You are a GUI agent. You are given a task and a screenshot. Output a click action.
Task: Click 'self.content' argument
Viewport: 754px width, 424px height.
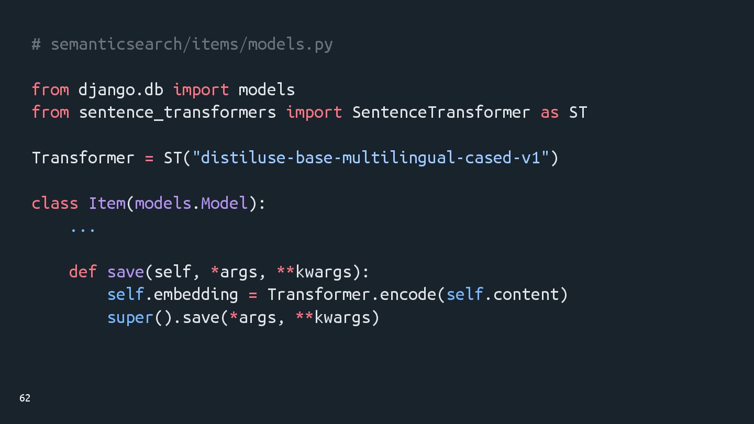[x=503, y=295]
